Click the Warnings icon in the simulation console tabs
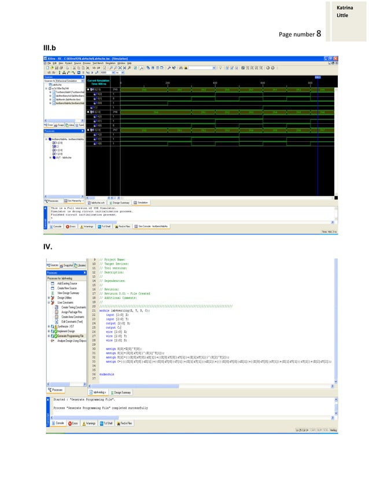 pyautogui.click(x=82, y=226)
